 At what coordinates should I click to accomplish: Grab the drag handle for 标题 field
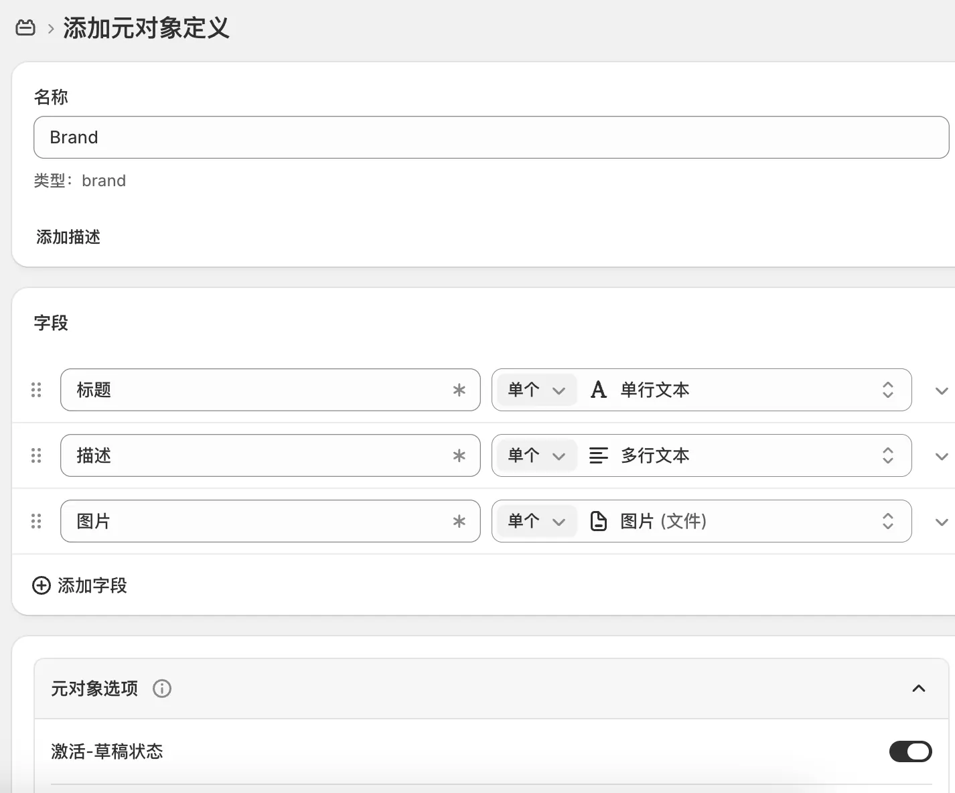tap(36, 390)
